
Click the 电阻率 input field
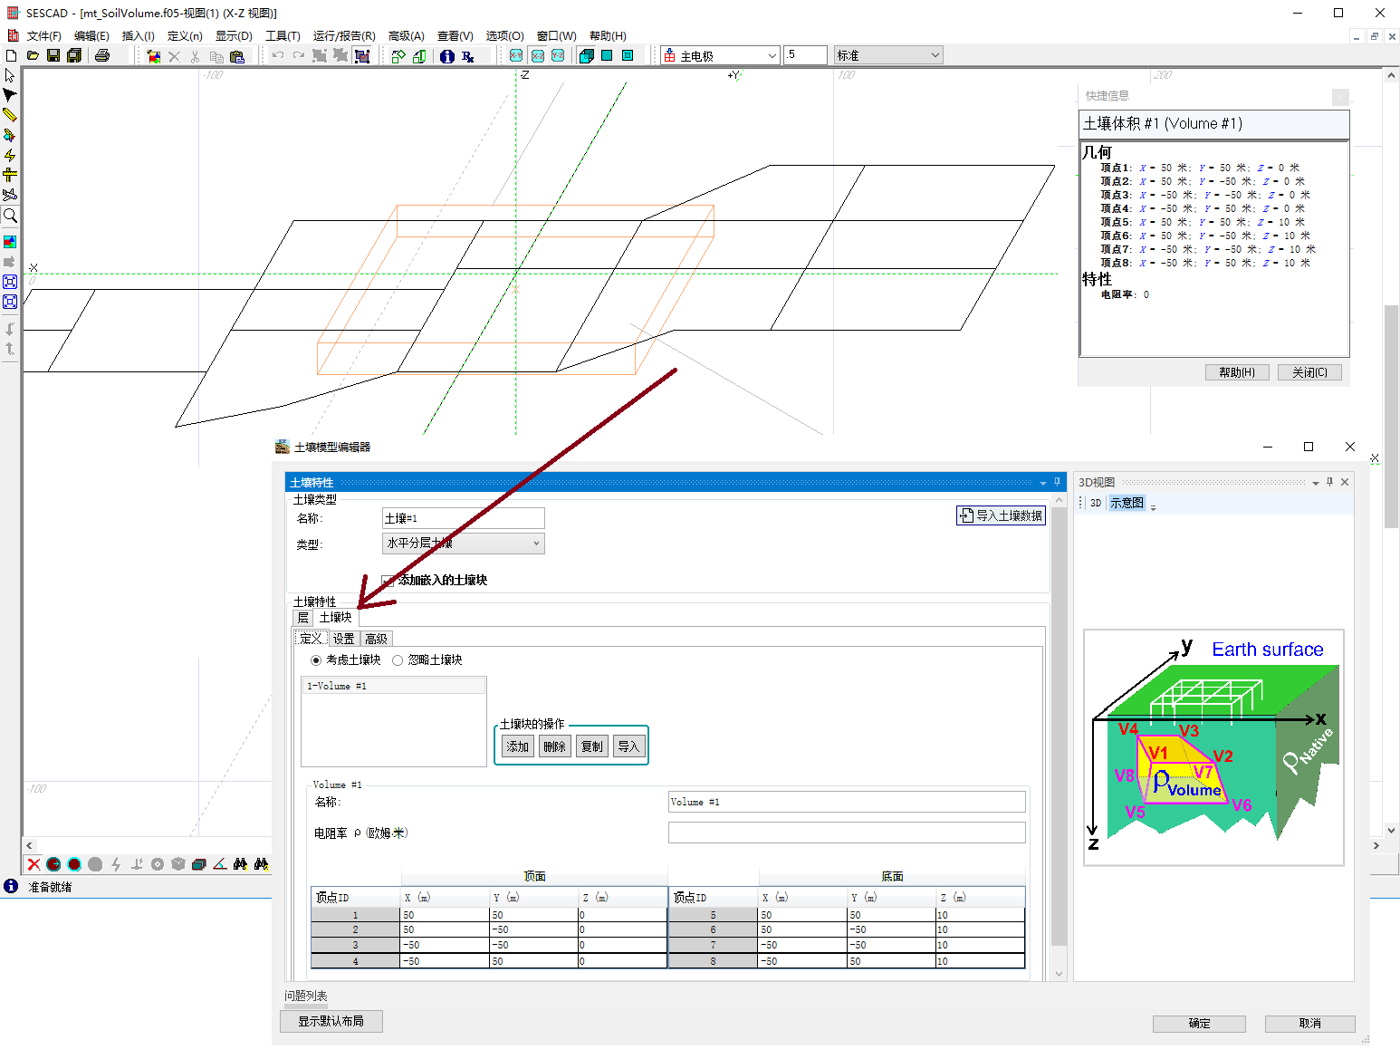coord(847,833)
